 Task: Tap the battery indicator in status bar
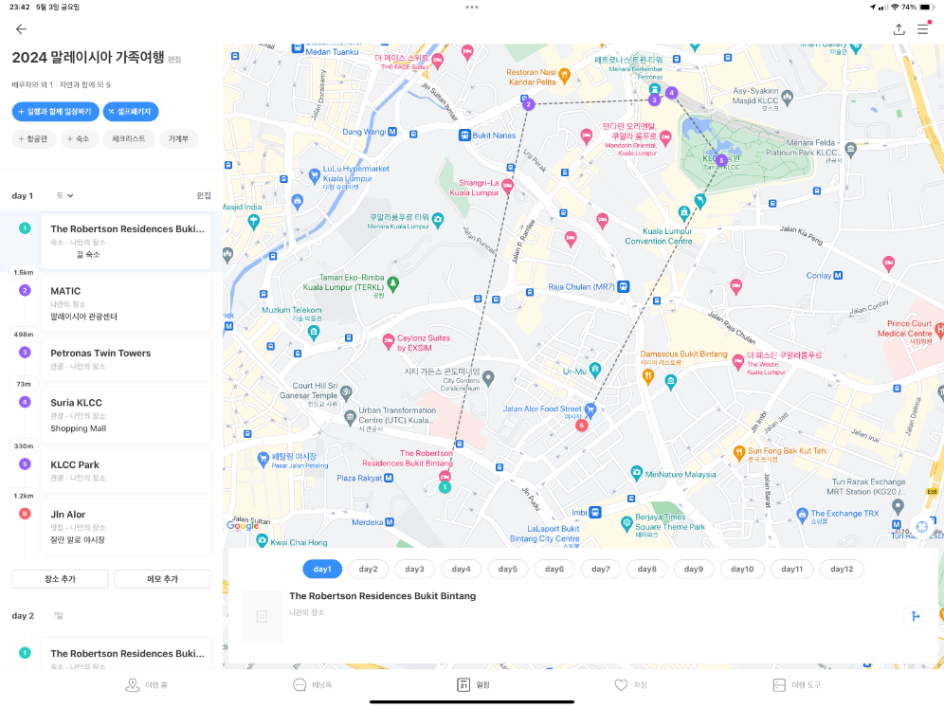[925, 8]
